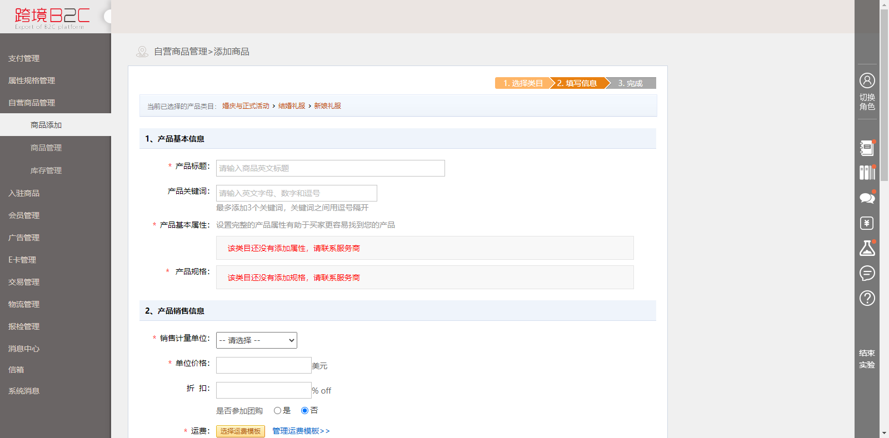Screen dimensions: 889x438
Task: Open the notebook icon in right sidebar
Action: coord(867,148)
